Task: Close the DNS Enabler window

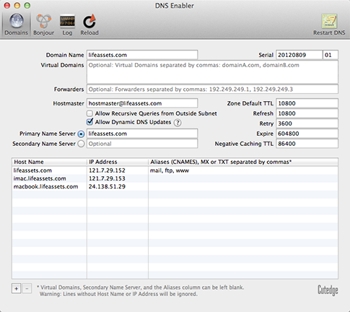Action: click(7, 5)
